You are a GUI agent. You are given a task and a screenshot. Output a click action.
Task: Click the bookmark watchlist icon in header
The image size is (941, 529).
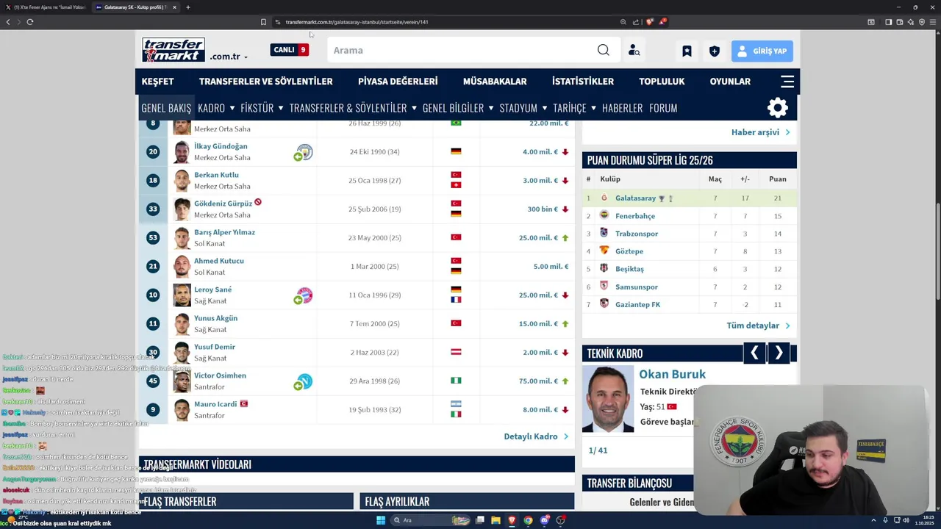(x=687, y=51)
